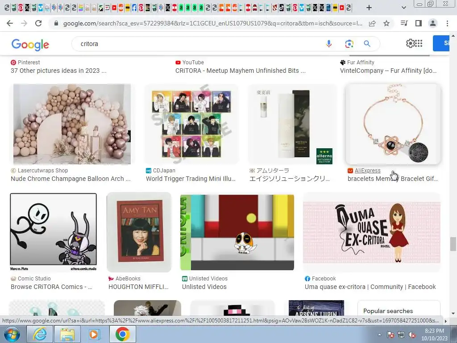Click the address bar URL

(x=213, y=23)
